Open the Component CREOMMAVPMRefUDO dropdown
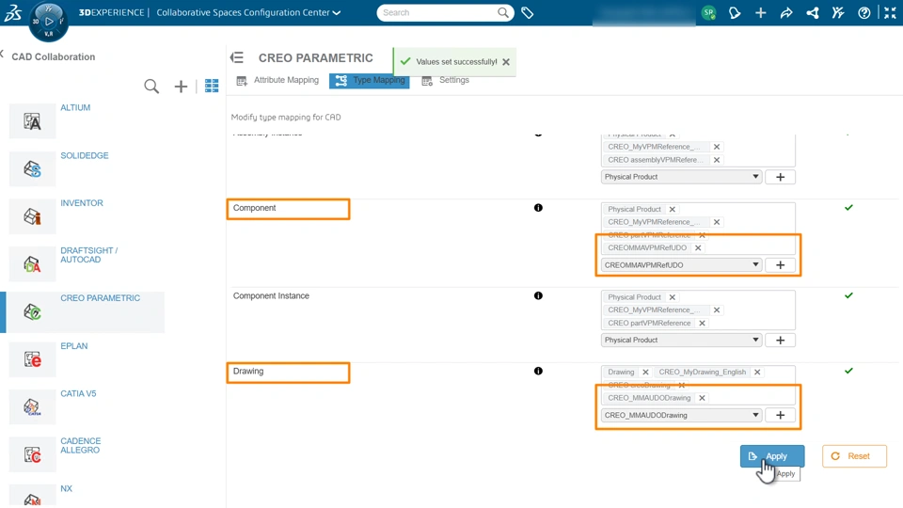 tap(681, 265)
